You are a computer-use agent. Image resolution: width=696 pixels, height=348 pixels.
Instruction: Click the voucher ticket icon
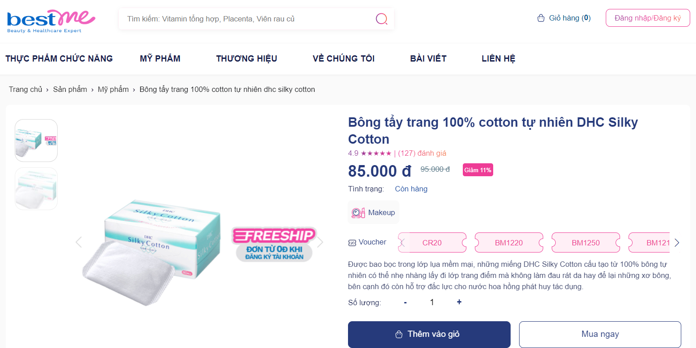[352, 242]
